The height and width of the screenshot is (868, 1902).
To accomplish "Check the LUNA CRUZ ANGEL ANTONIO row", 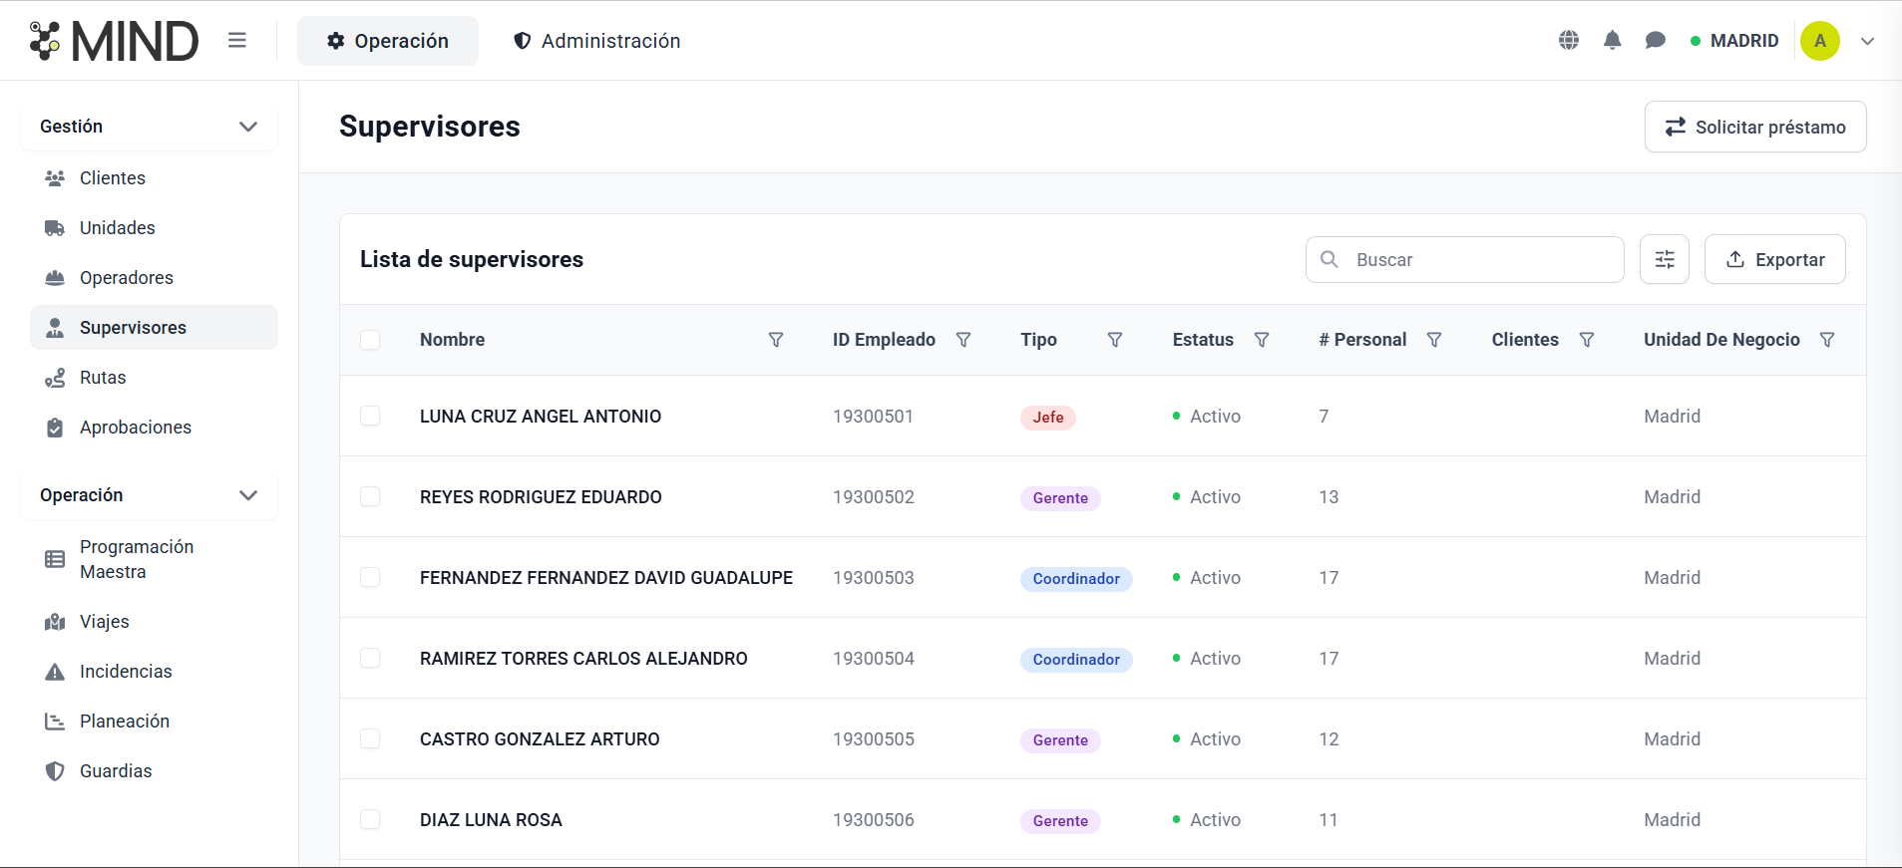I will pyautogui.click(x=370, y=417).
